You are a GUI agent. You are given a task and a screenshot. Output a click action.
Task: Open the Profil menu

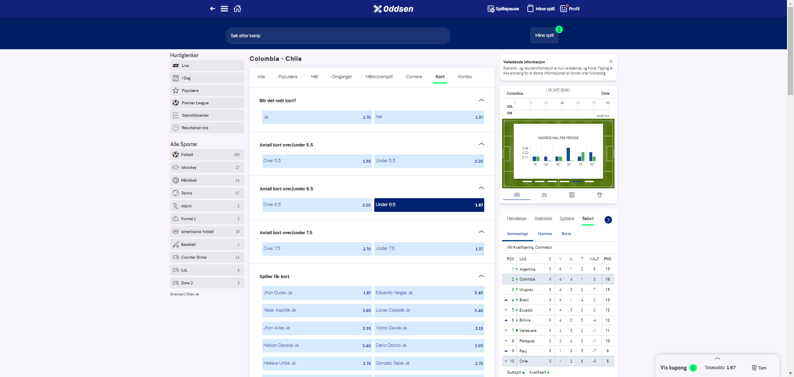(570, 9)
